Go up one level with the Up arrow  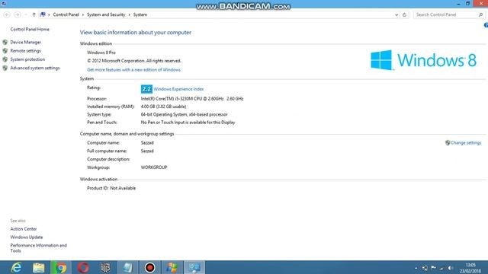point(34,14)
